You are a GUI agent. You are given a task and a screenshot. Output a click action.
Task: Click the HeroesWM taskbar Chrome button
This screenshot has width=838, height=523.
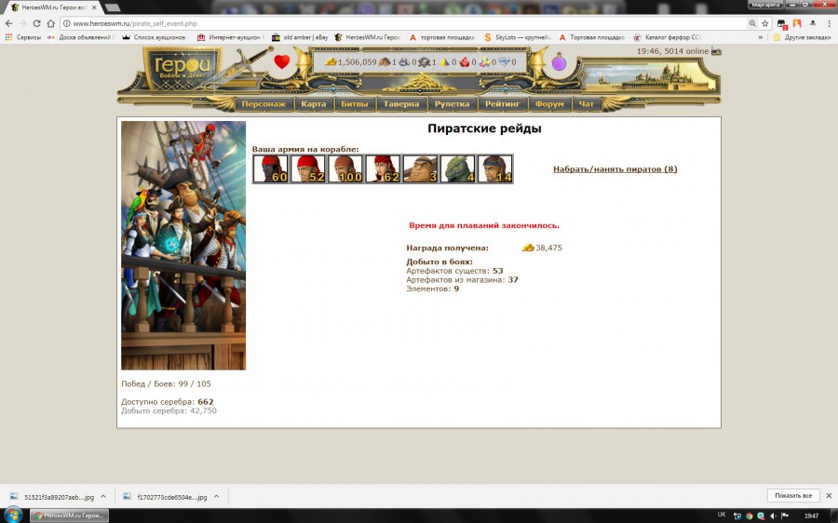(x=69, y=516)
